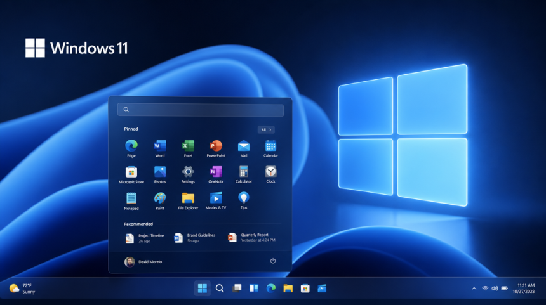Image resolution: width=546 pixels, height=305 pixels.
Task: Open the Excel pinned app
Action: (188, 148)
